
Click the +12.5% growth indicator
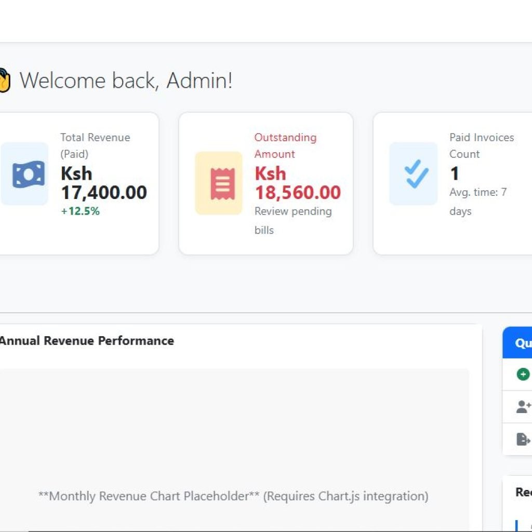(x=81, y=211)
